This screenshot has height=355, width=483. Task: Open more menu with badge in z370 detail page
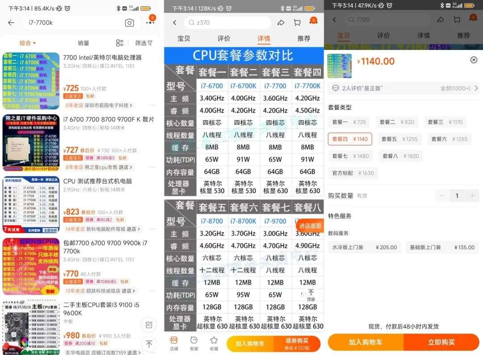click(313, 21)
